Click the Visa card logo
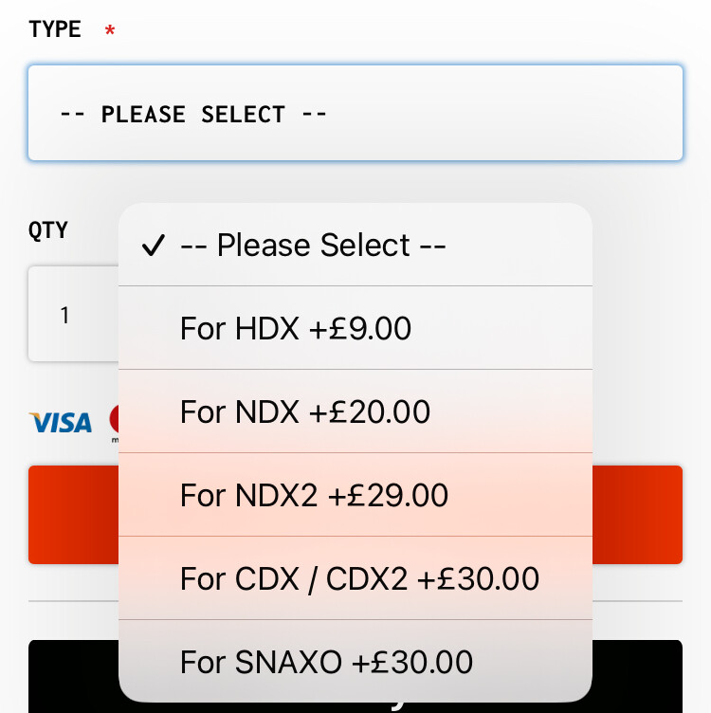Image resolution: width=711 pixels, height=713 pixels. [x=61, y=422]
